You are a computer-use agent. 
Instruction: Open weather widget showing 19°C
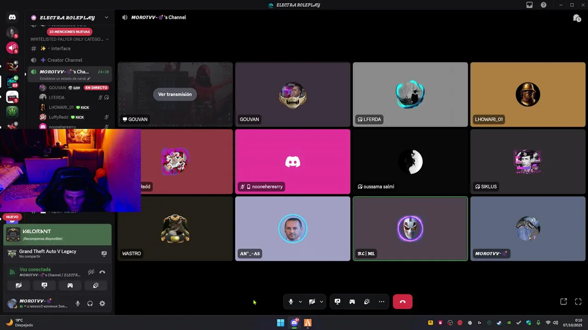pos(19,323)
